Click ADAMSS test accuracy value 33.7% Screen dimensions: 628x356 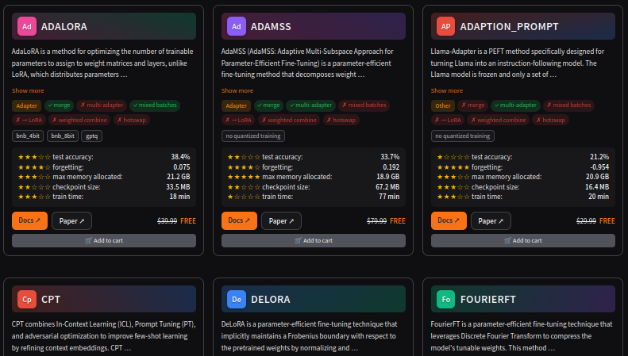click(390, 157)
